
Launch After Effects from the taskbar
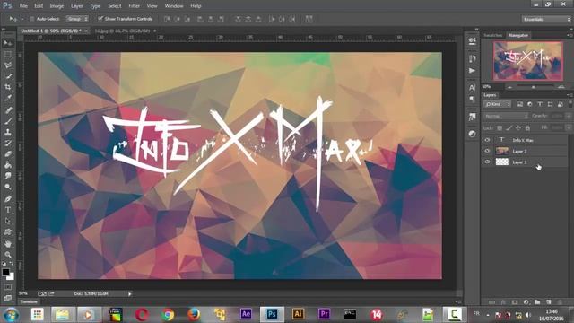click(246, 314)
